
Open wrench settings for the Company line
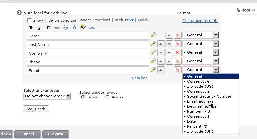(153, 52)
